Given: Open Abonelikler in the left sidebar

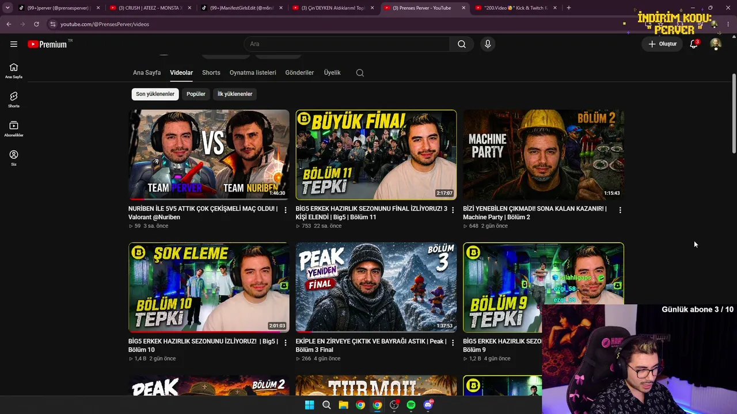Looking at the screenshot, I should (14, 129).
